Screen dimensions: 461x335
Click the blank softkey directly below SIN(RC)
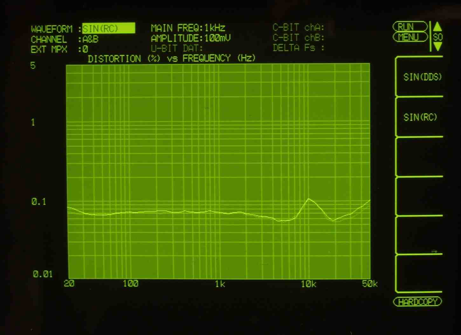tap(420, 157)
